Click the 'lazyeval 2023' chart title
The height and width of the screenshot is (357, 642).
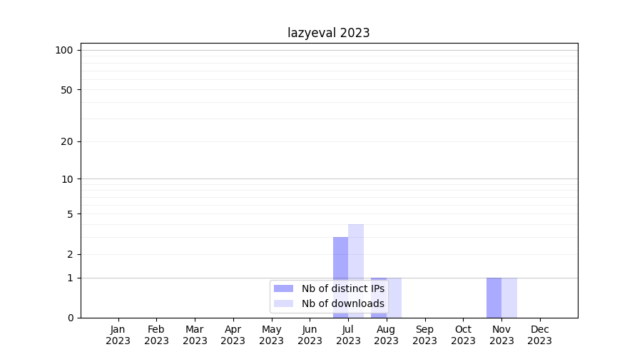(328, 33)
